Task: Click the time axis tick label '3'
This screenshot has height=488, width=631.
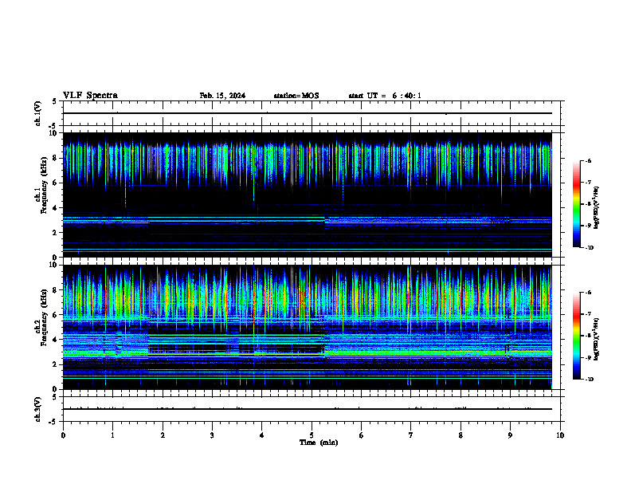Action: [x=212, y=435]
